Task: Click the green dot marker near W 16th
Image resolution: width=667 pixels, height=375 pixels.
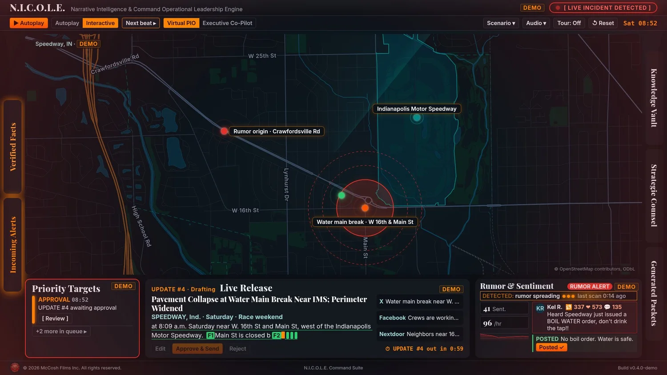Action: coord(342,195)
